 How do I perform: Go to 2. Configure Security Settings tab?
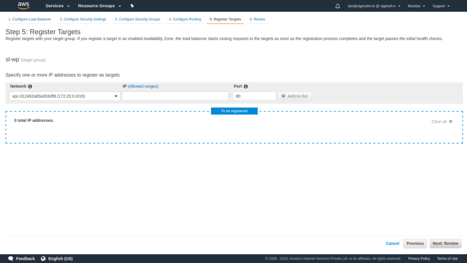pos(83,19)
